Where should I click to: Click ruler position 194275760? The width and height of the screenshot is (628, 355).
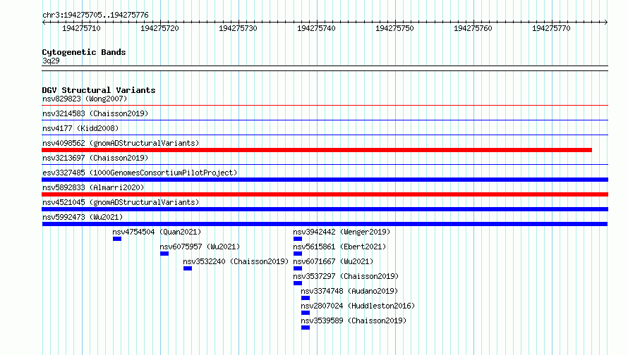click(473, 28)
